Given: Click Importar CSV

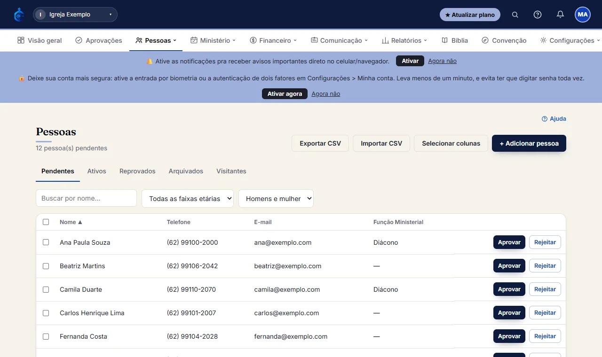Looking at the screenshot, I should pos(381,143).
